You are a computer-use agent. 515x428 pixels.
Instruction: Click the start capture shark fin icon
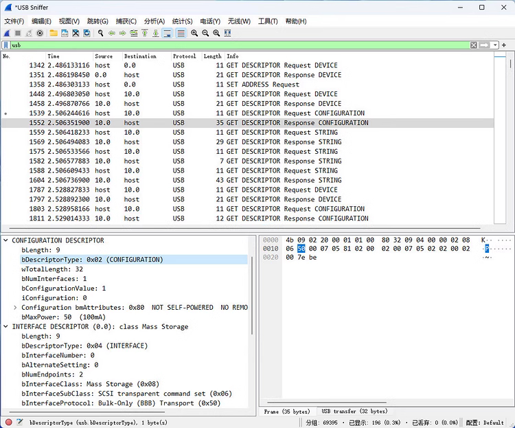pyautogui.click(x=7, y=33)
